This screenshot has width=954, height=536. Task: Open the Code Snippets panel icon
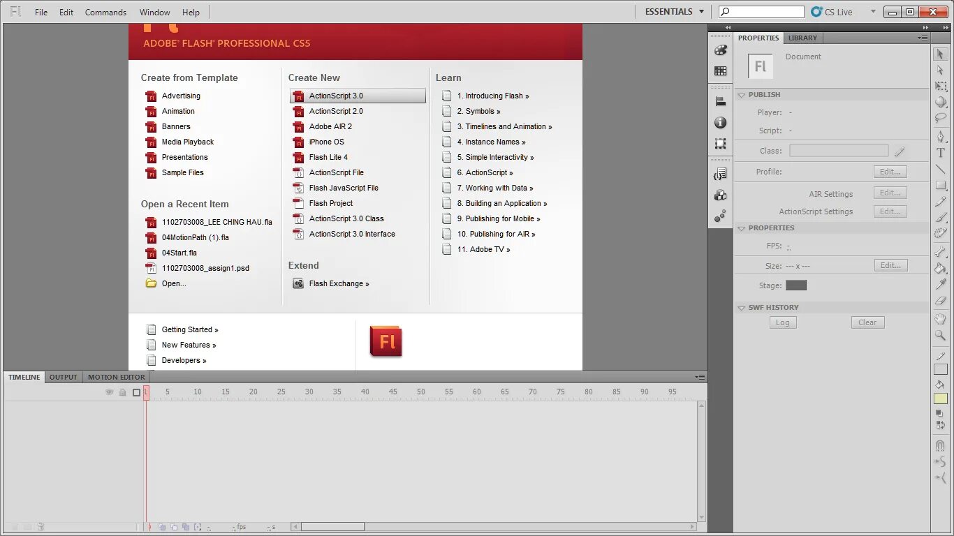[721, 174]
